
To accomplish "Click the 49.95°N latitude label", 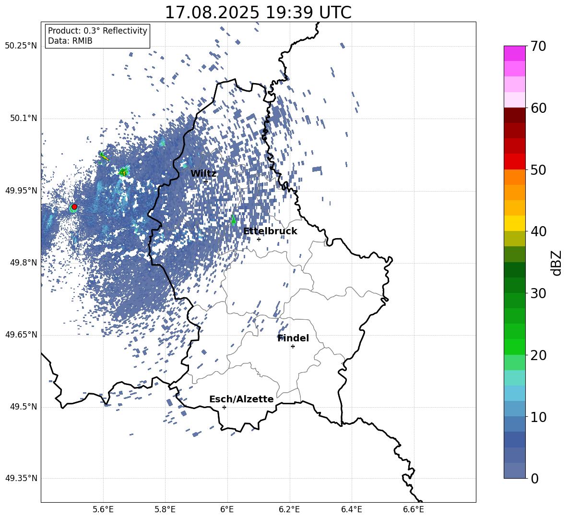I will tap(21, 191).
